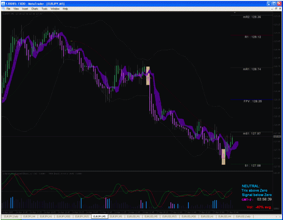Switch to the EURJPY,M30 chart tab
The height and width of the screenshot is (220, 283).
pos(63,216)
